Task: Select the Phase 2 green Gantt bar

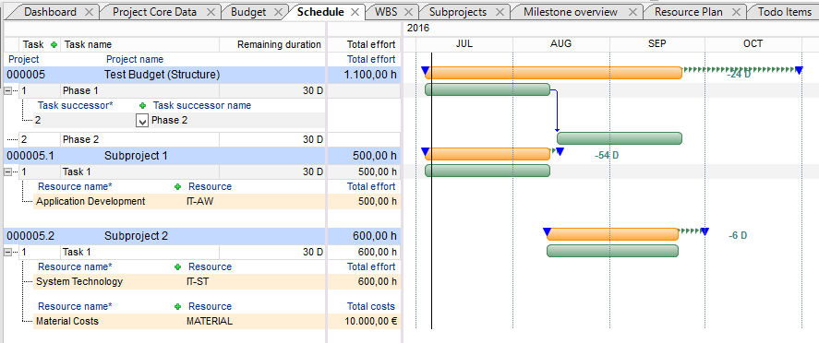Action: [x=620, y=138]
